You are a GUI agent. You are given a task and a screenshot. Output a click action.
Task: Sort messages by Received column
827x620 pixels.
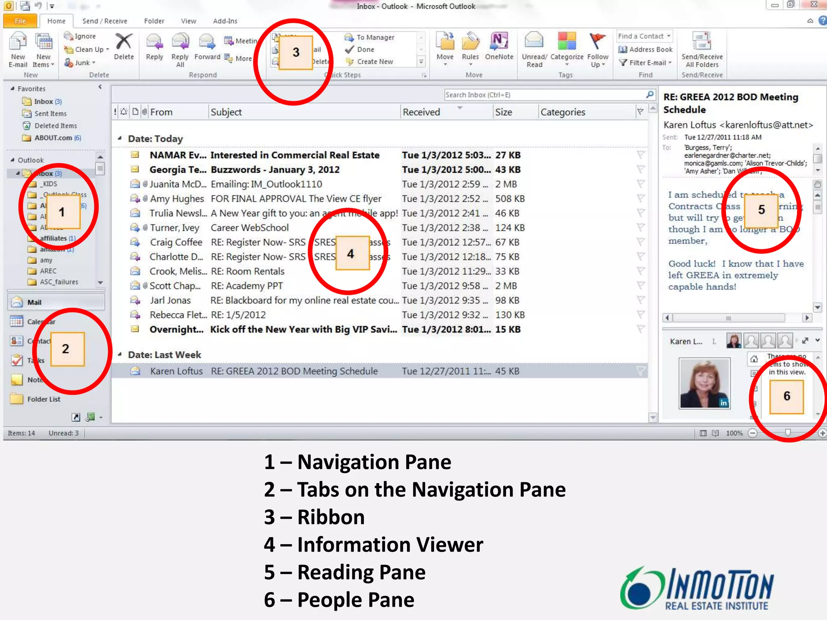coord(446,112)
